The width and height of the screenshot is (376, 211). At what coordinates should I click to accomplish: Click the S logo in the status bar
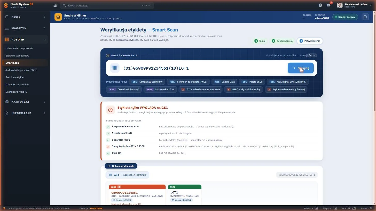point(4,208)
